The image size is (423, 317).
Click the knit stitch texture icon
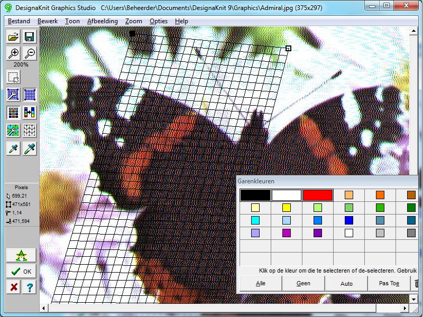(30, 130)
